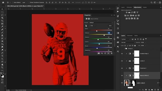Enable the Tint checkbox

[90, 26]
